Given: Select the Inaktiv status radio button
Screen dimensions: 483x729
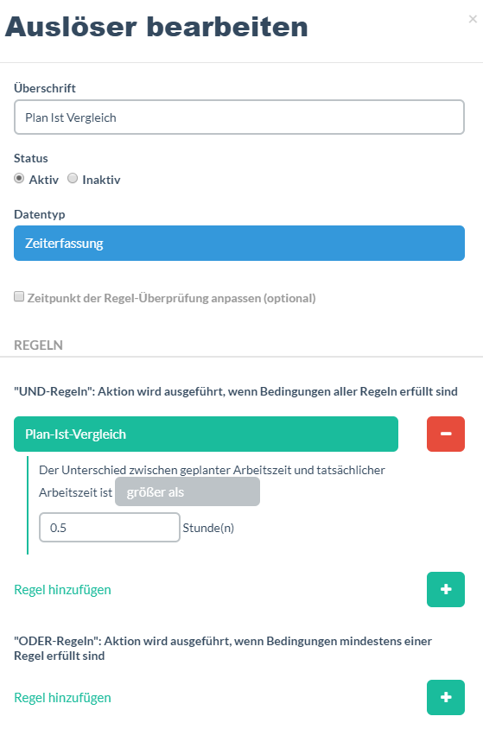Looking at the screenshot, I should coord(73,178).
